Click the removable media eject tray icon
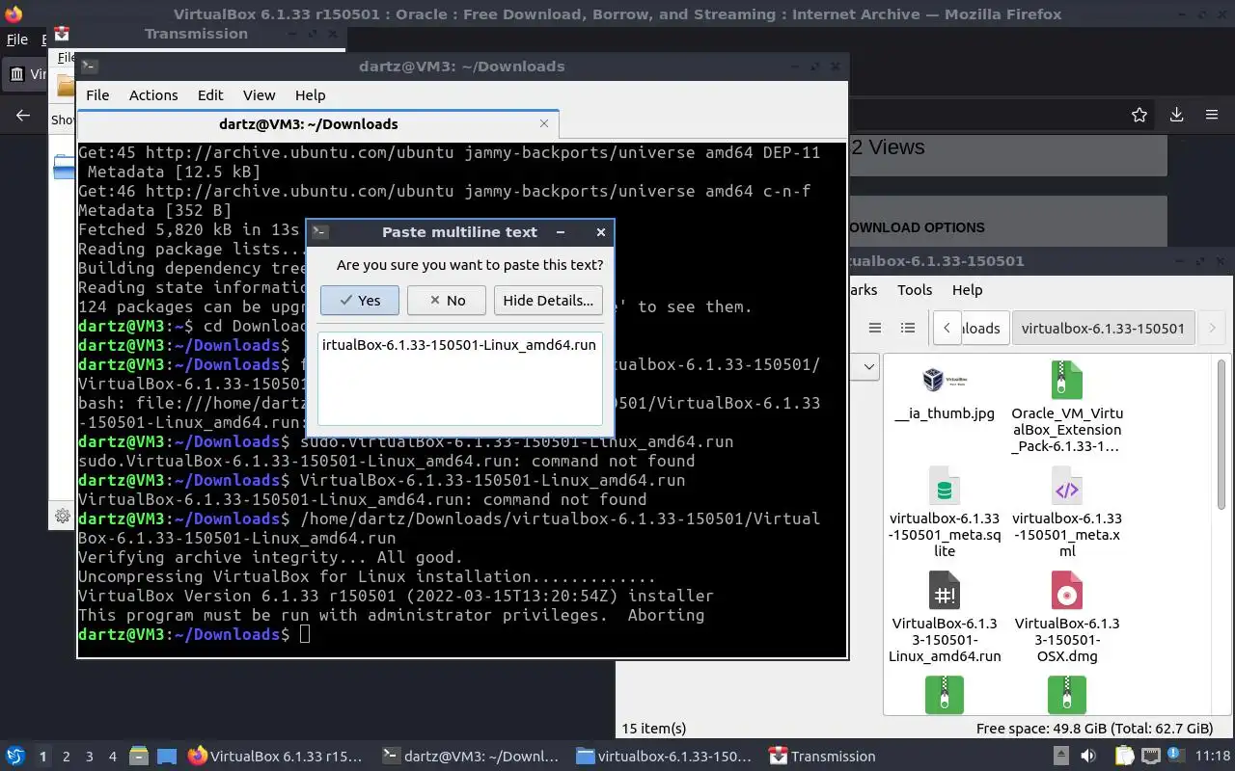 [x=1060, y=756]
